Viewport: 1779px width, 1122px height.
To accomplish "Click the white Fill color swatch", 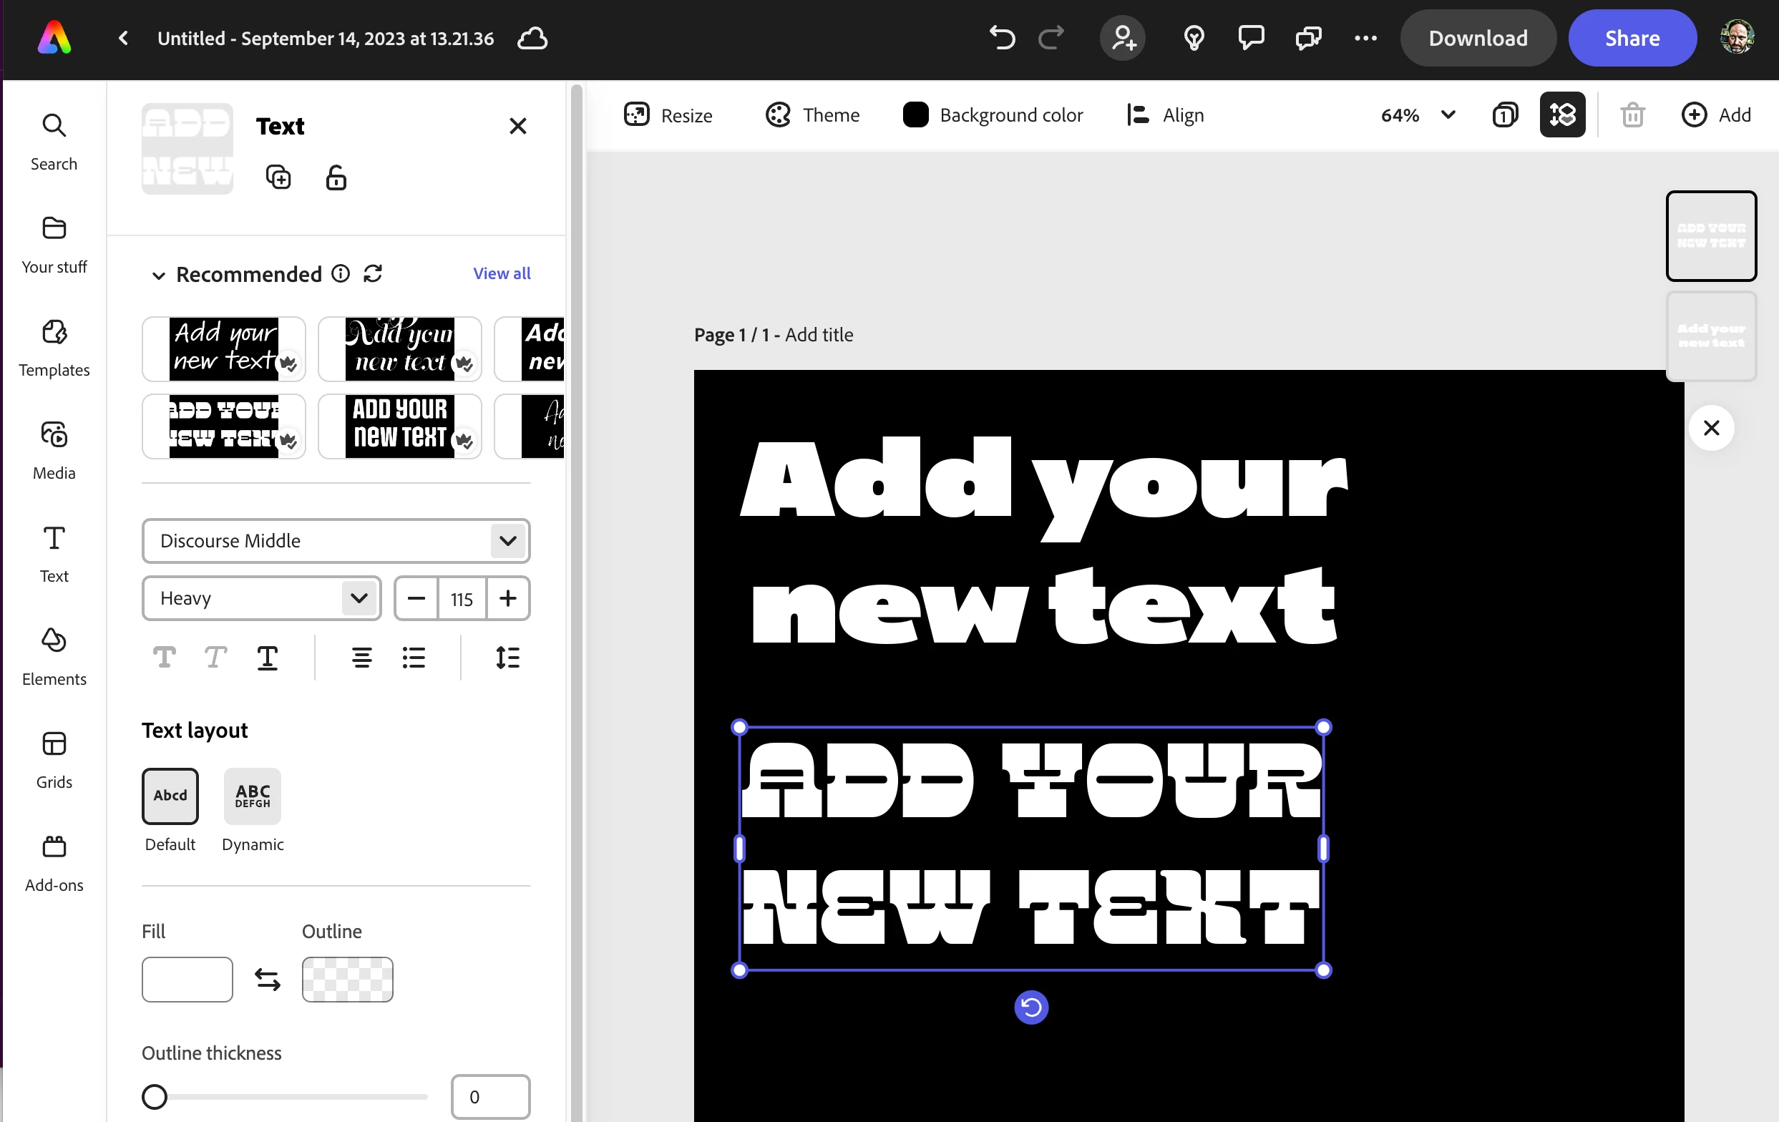I will [x=187, y=980].
